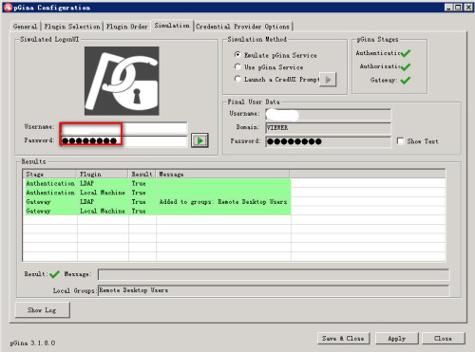475x352 pixels.
Task: Click the Local Groups field showing Remote Desktop Users
Action: [x=274, y=290]
